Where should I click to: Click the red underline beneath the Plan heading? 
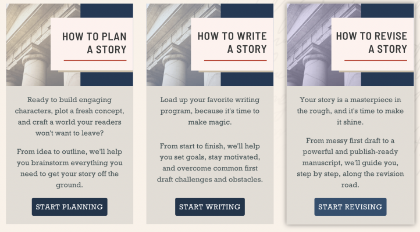(x=95, y=60)
